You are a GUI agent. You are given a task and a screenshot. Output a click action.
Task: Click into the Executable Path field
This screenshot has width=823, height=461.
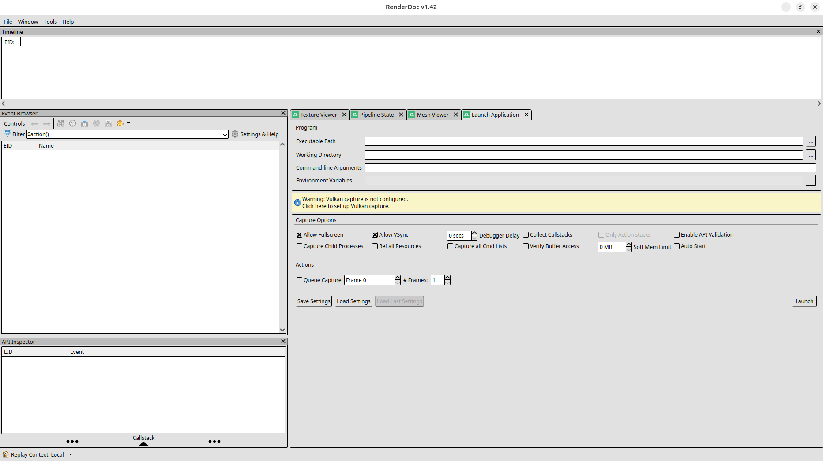(583, 141)
